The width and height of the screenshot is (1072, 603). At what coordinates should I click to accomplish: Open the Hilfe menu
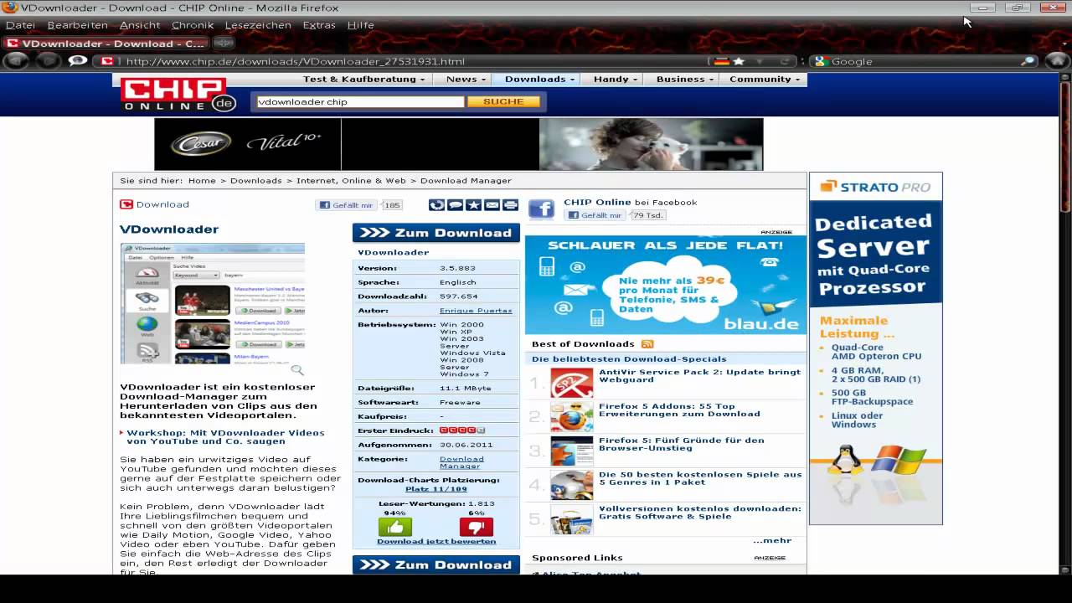tap(361, 25)
